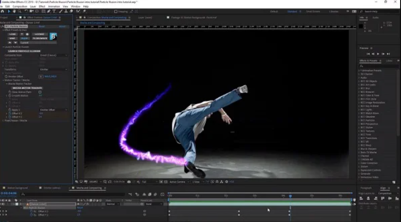The image size is (401, 222).
Task: Toggle the Snapping checkbox
Action: [x=116, y=12]
